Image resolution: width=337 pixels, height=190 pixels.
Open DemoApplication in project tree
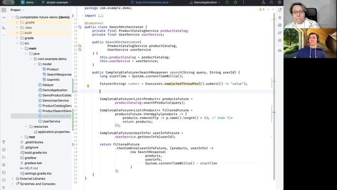pyautogui.click(x=53, y=90)
